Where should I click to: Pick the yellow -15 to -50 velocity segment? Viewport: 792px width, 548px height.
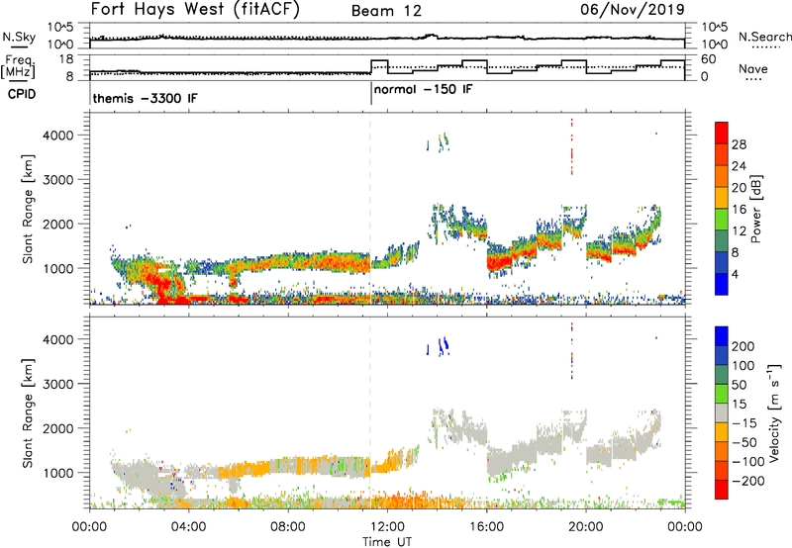pos(722,433)
